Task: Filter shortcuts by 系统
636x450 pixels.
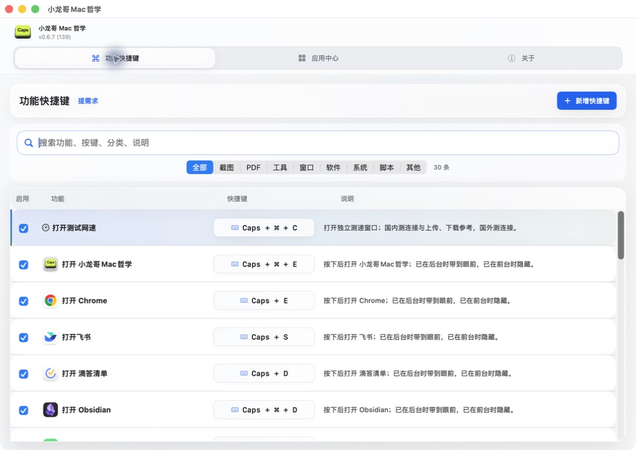Action: pyautogui.click(x=360, y=168)
